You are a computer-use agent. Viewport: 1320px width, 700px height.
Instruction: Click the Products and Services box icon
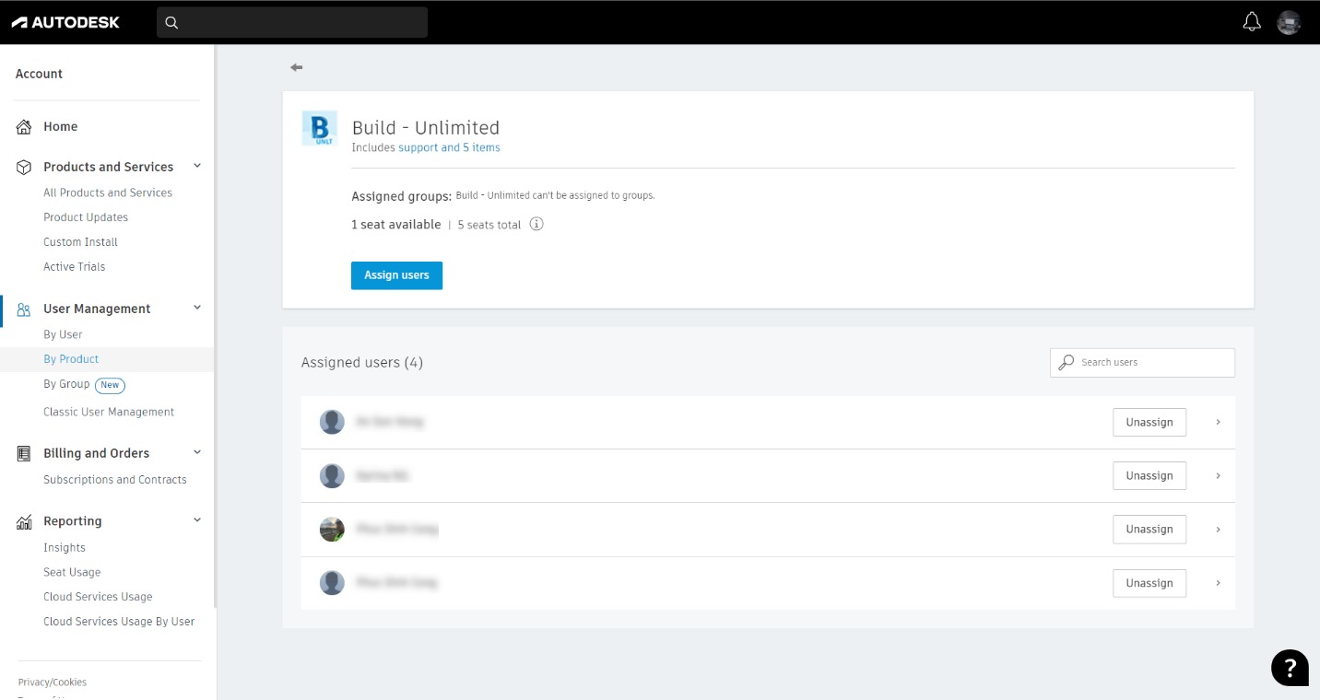point(25,168)
